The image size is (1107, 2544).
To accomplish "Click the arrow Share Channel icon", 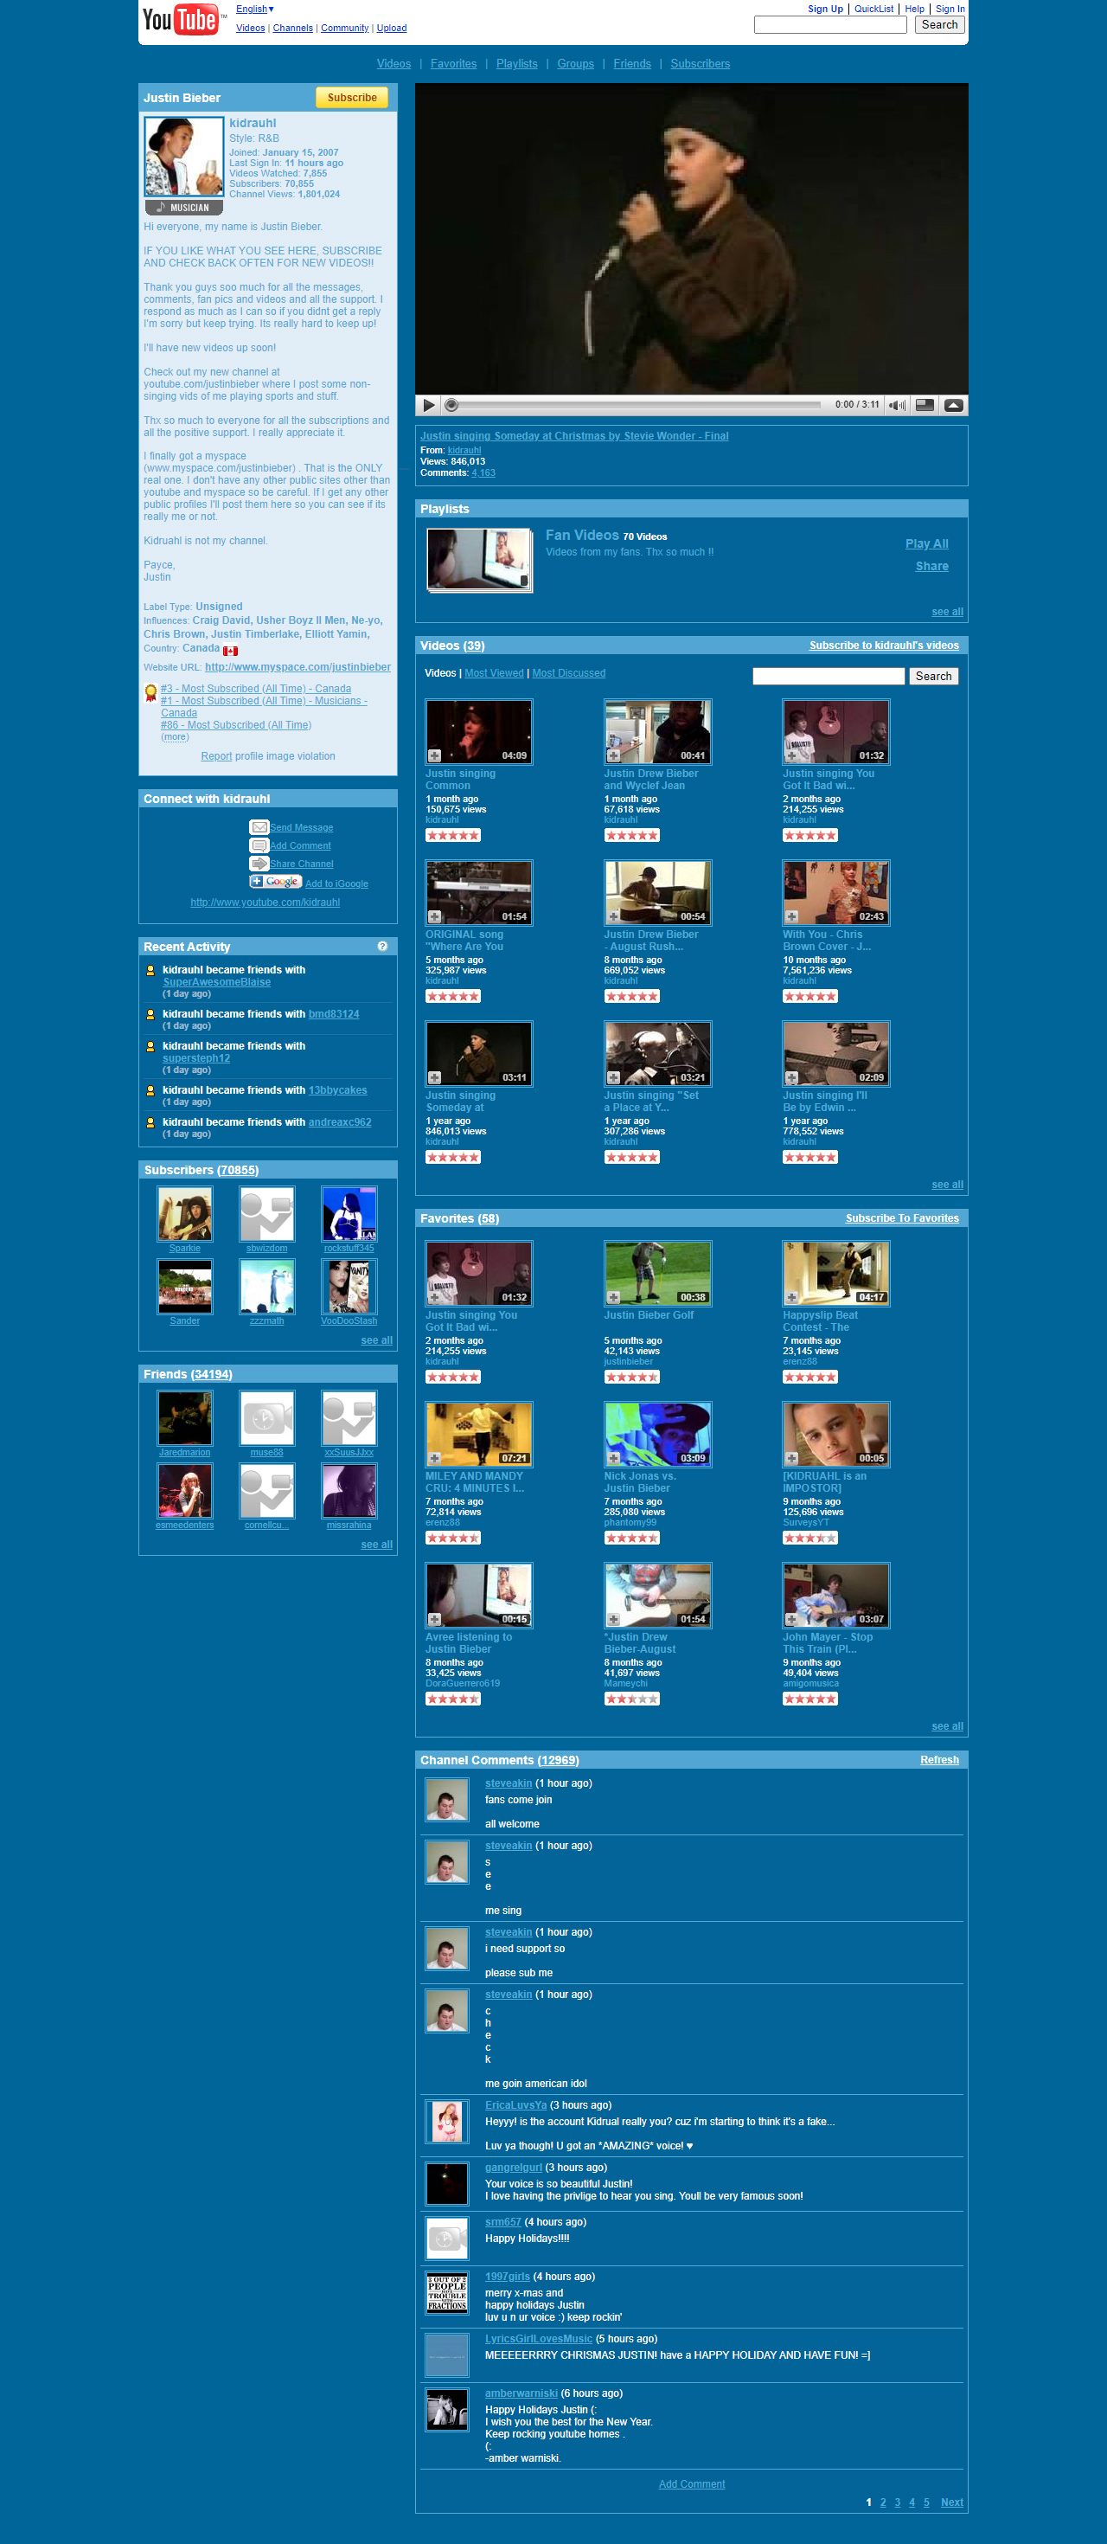I will (259, 864).
